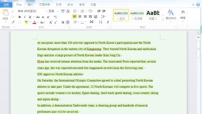Viewport: 202px width, 114px height.
Task: Select the 无间隔 No Spacing style
Action: pos(137,15)
